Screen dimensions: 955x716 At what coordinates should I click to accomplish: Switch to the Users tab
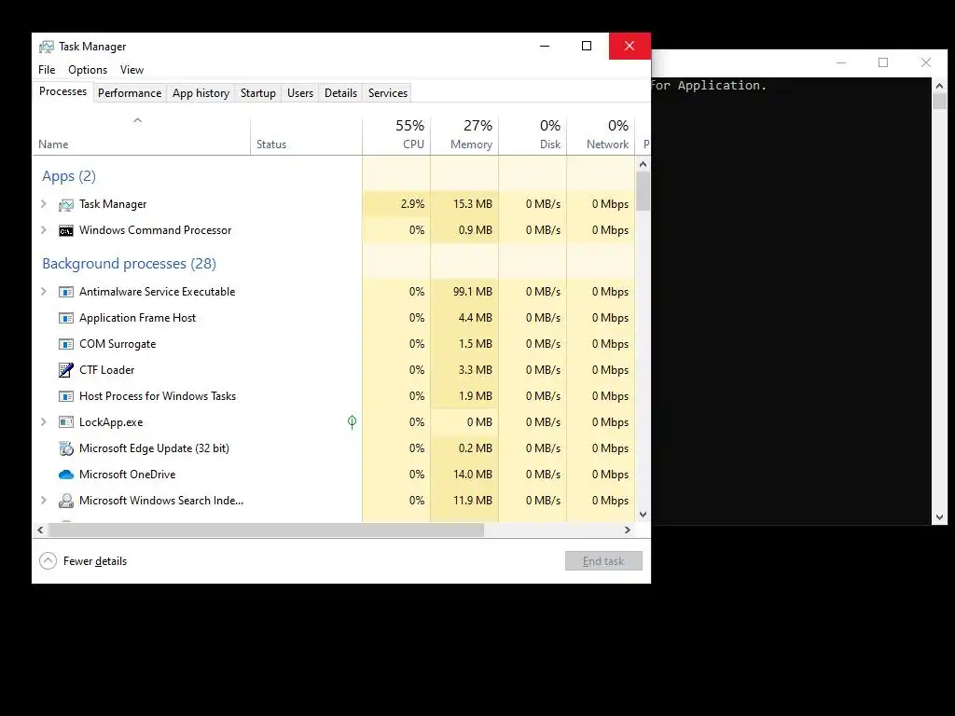(300, 93)
